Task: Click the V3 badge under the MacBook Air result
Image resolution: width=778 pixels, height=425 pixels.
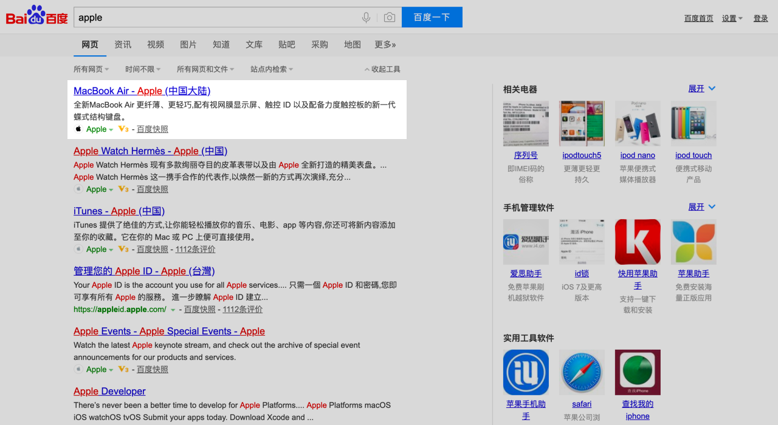Action: (x=123, y=129)
